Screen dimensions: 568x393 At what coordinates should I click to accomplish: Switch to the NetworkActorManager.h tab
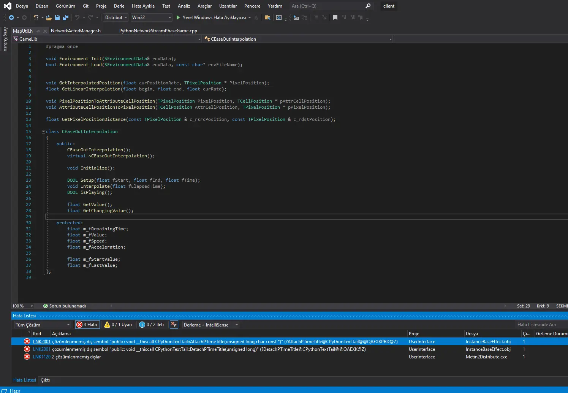click(76, 31)
